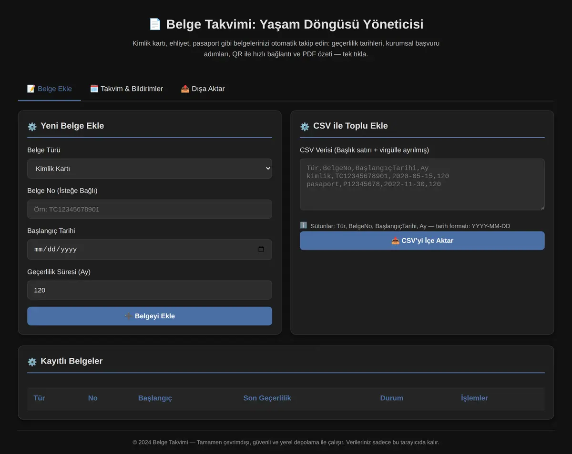Click the CSV Verisi label text

coord(364,150)
